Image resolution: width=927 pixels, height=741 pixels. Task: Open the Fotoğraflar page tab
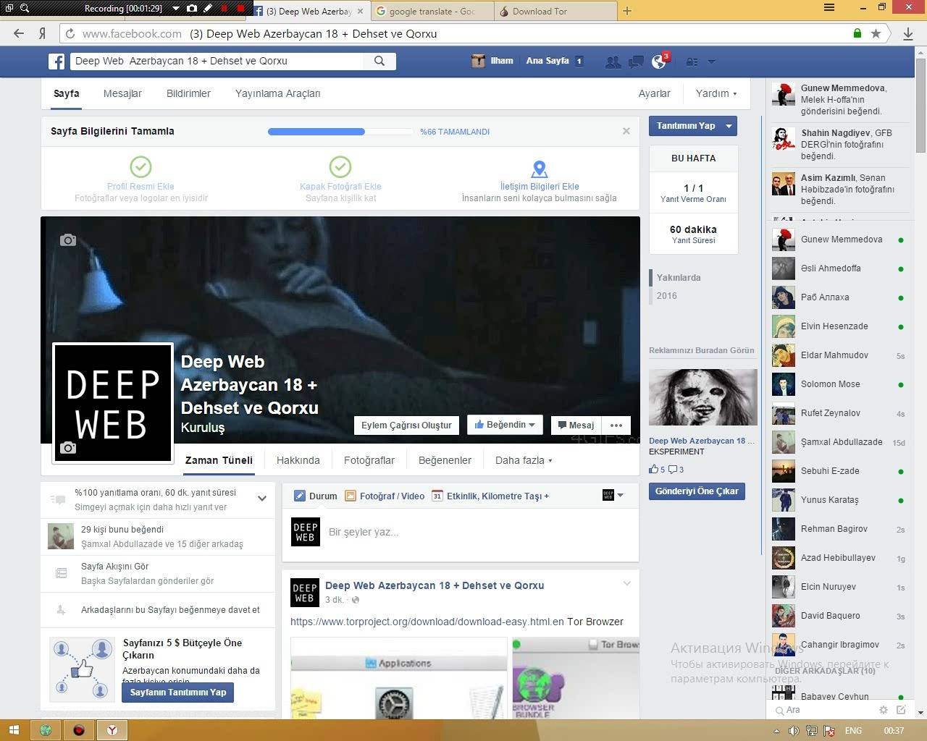[x=369, y=460]
